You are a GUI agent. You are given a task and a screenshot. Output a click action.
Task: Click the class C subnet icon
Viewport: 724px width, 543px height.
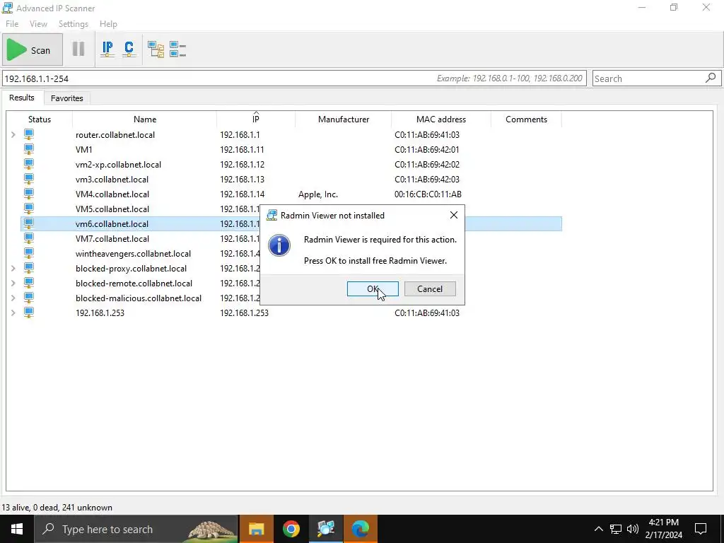(x=129, y=49)
